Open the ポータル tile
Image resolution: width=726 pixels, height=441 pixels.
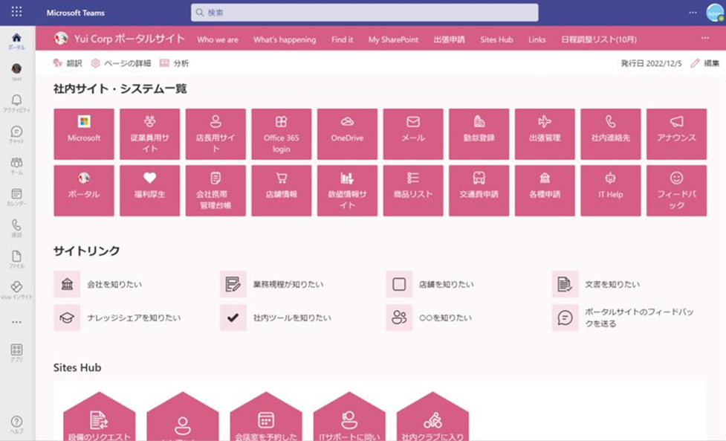84,190
